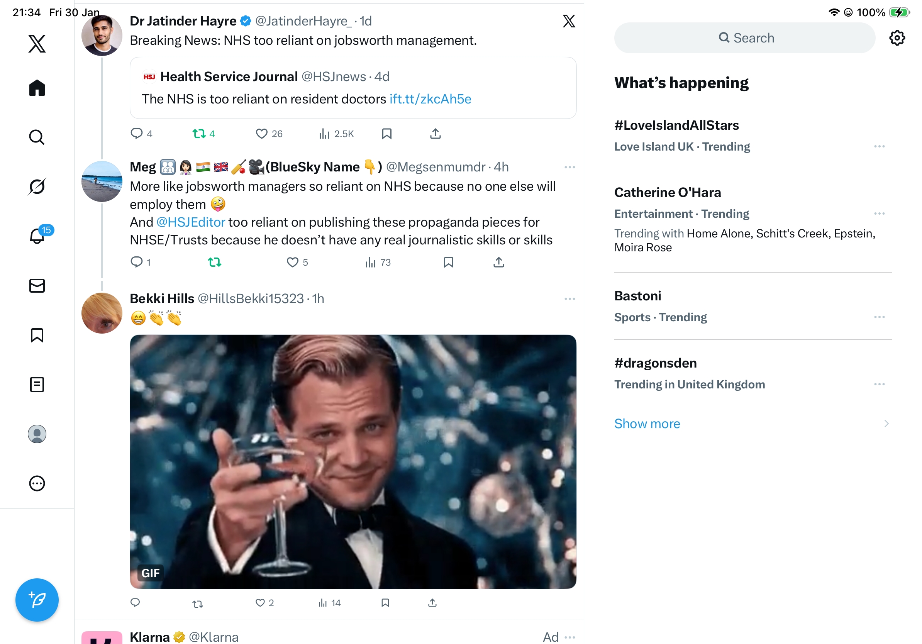The height and width of the screenshot is (644, 922).
Task: Click the Search input field
Action: point(744,38)
